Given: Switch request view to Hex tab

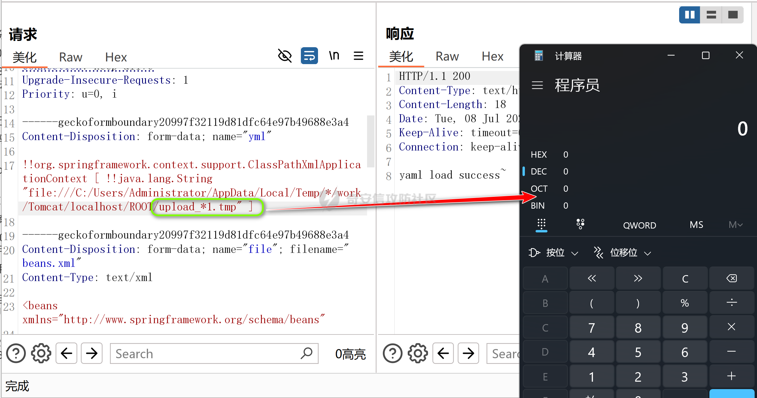Looking at the screenshot, I should (x=116, y=57).
